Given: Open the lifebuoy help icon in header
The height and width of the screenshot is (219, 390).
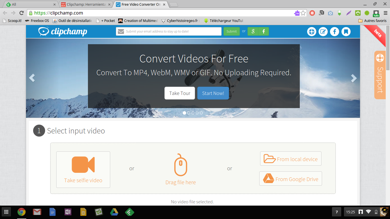Looking at the screenshot, I should tap(311, 32).
